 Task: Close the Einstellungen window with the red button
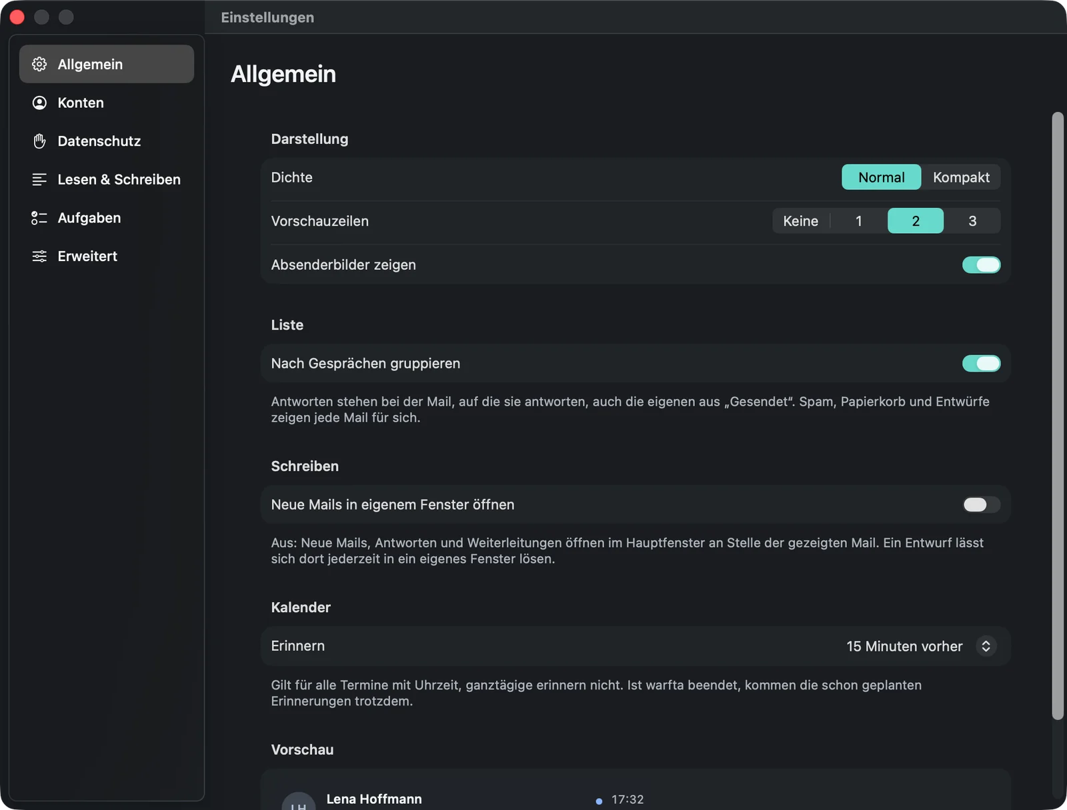tap(17, 17)
